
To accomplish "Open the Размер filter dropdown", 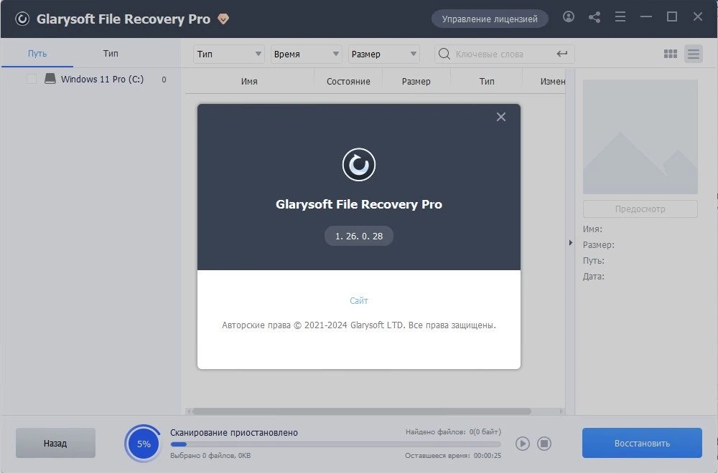I will pyautogui.click(x=383, y=54).
